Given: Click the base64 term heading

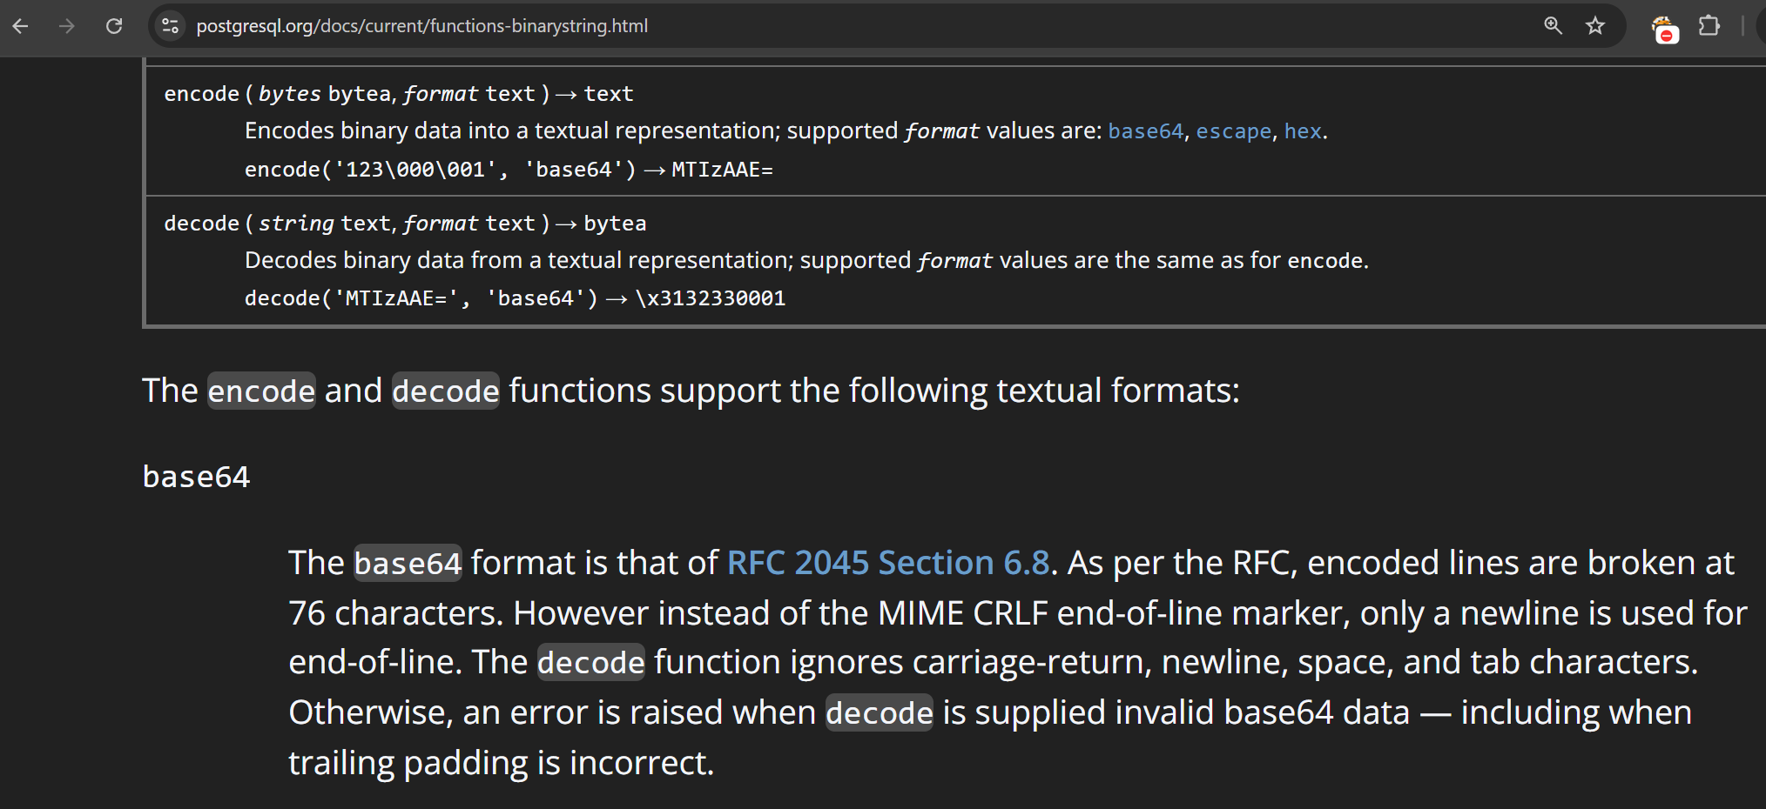Looking at the screenshot, I should [196, 477].
